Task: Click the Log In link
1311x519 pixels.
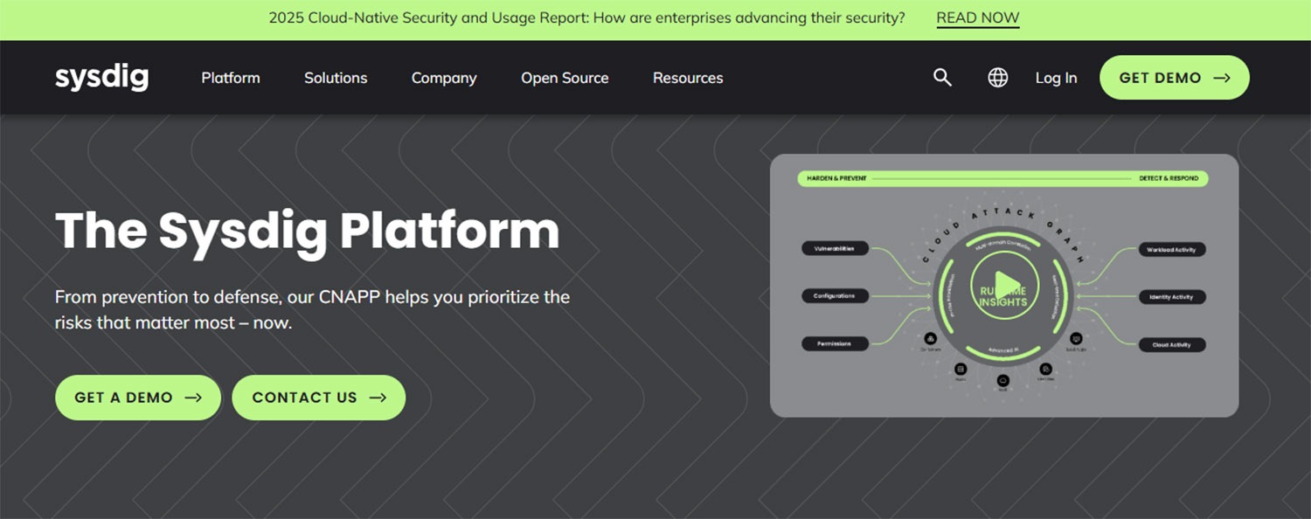Action: [1056, 77]
